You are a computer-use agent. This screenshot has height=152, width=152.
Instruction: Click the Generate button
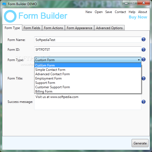[x=140, y=143]
